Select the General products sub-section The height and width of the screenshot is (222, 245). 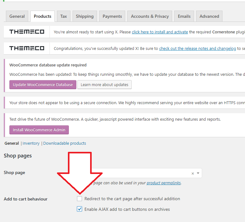tap(12, 143)
